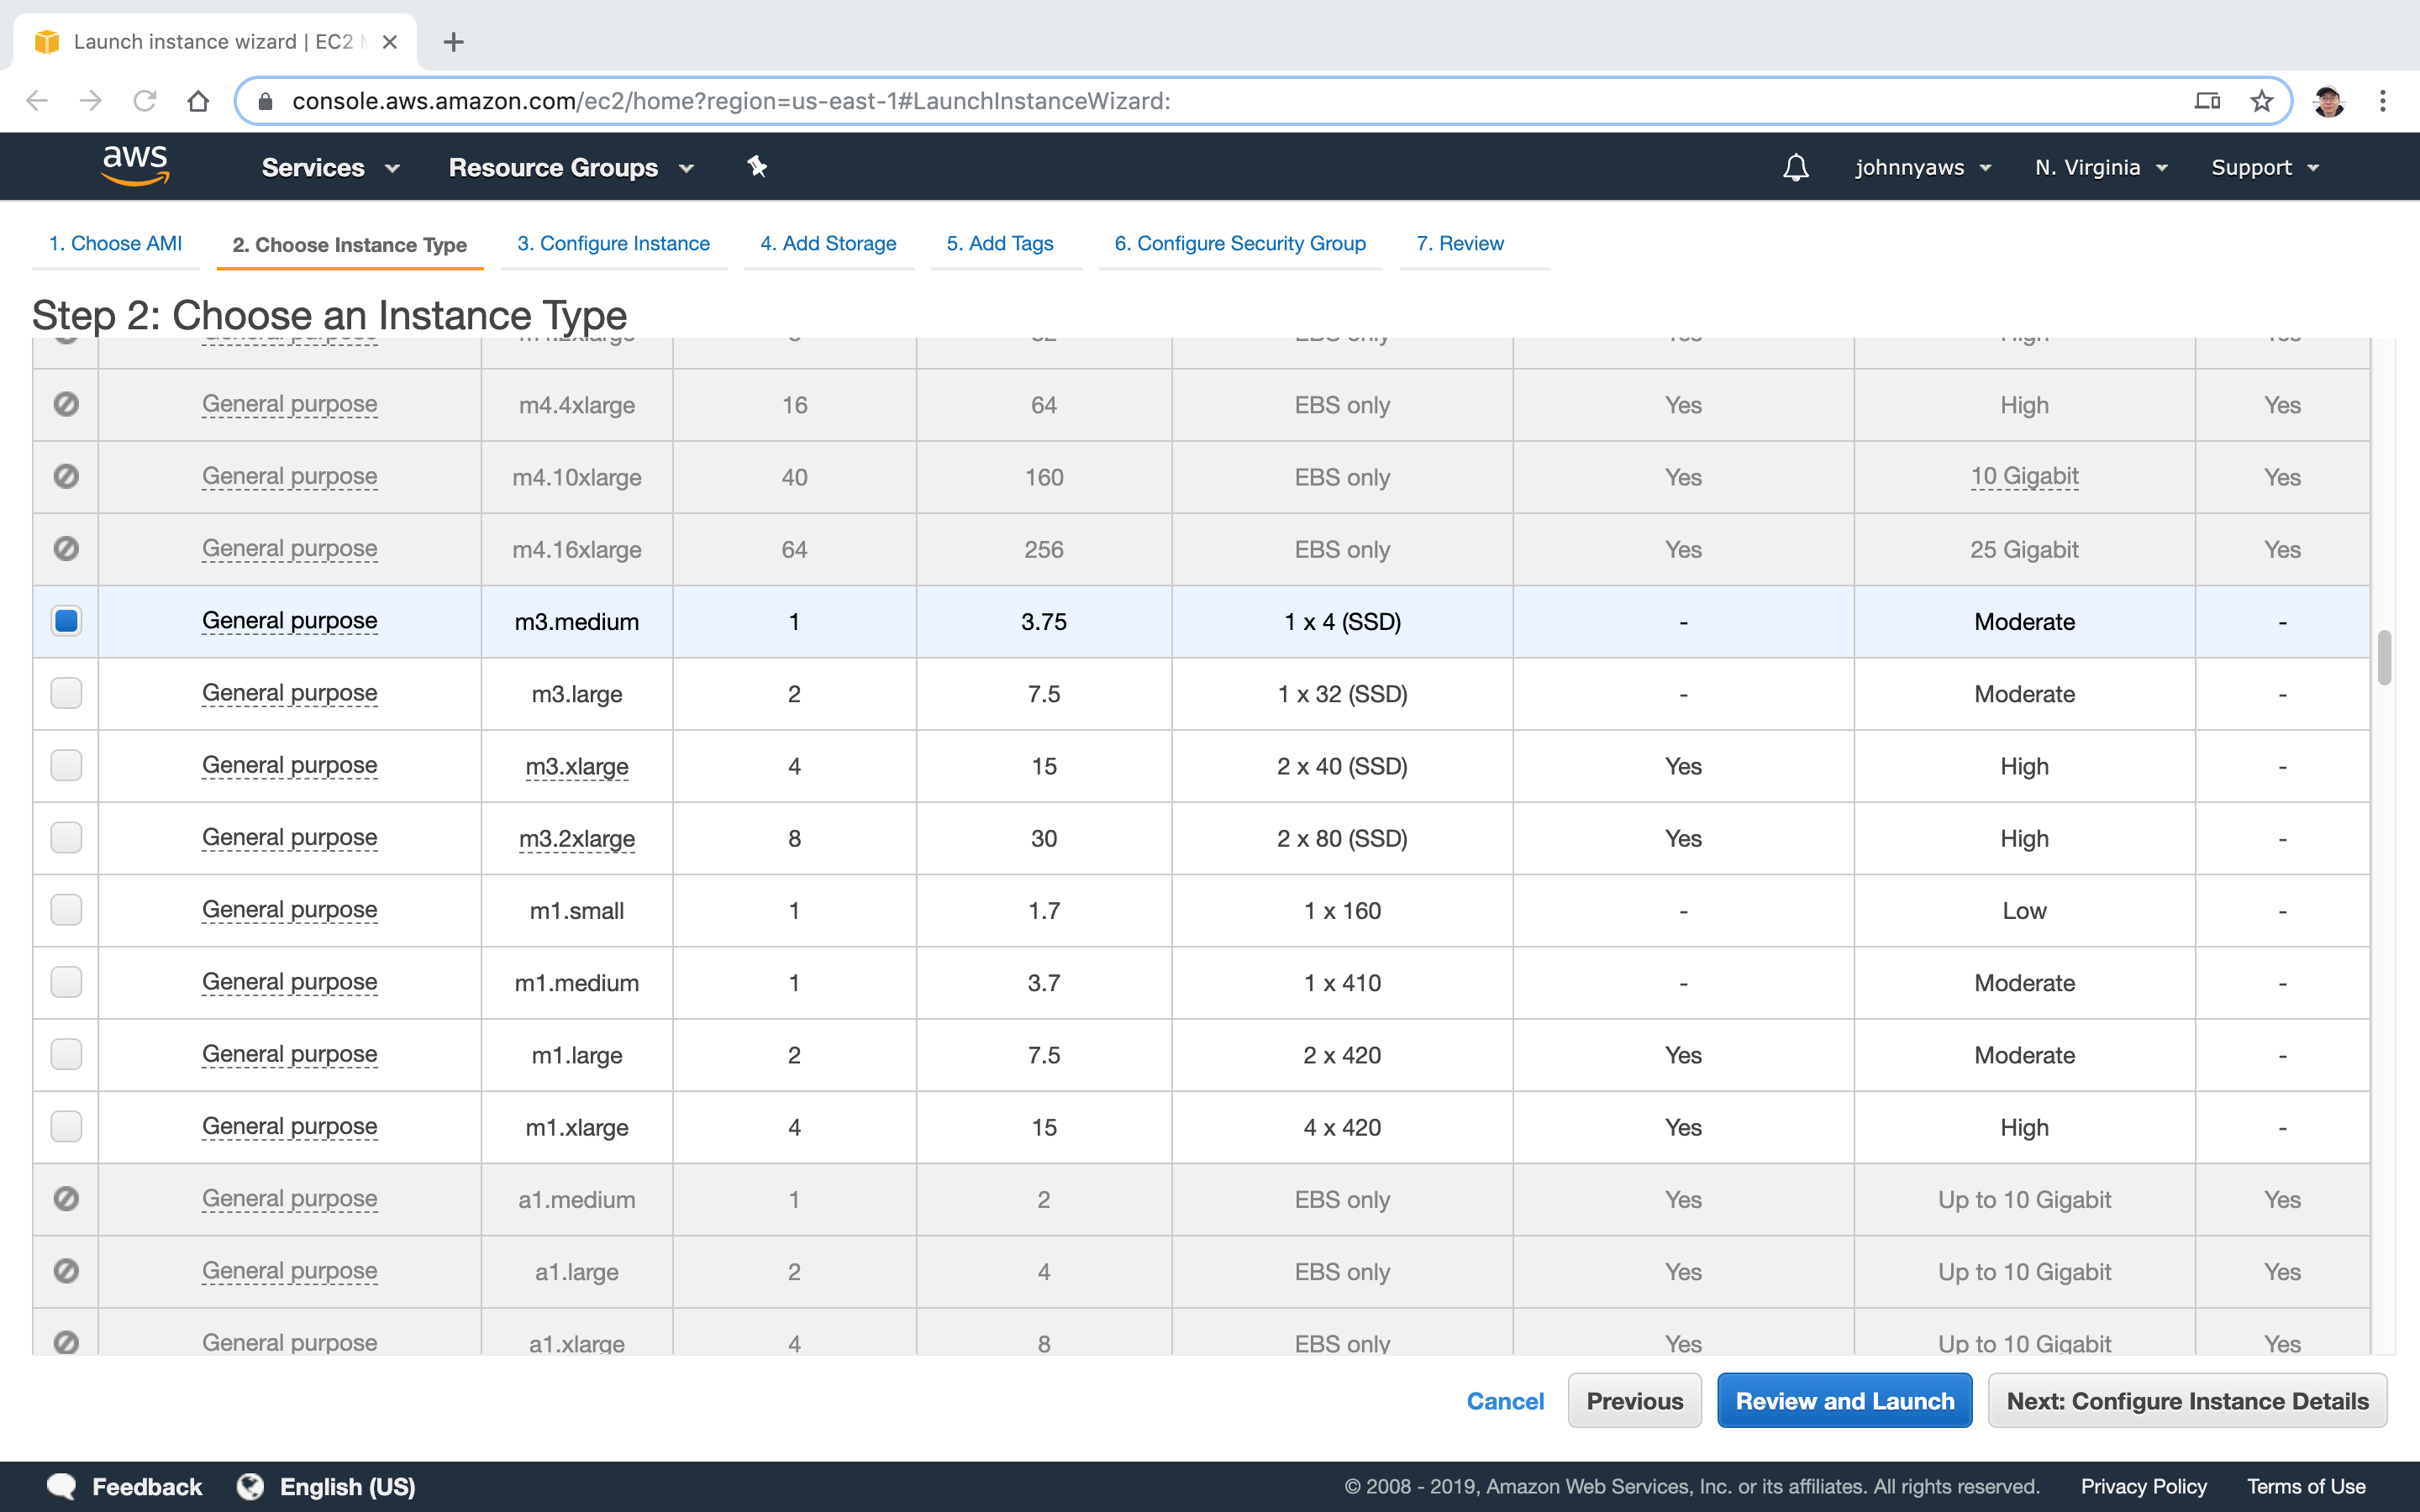Go to step 6 Configure Security Group tab

pyautogui.click(x=1240, y=243)
